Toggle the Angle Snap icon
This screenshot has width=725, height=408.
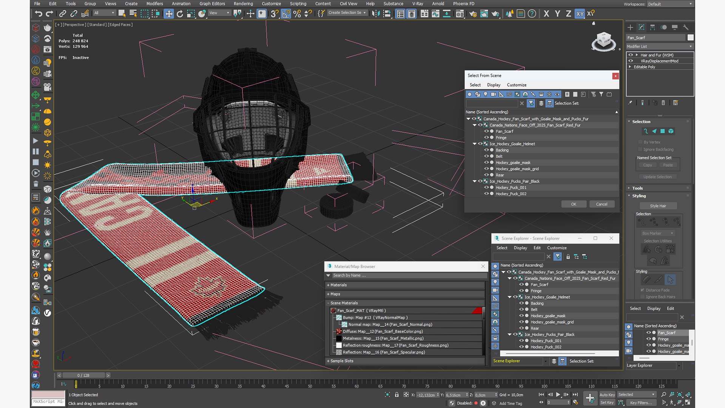point(286,14)
